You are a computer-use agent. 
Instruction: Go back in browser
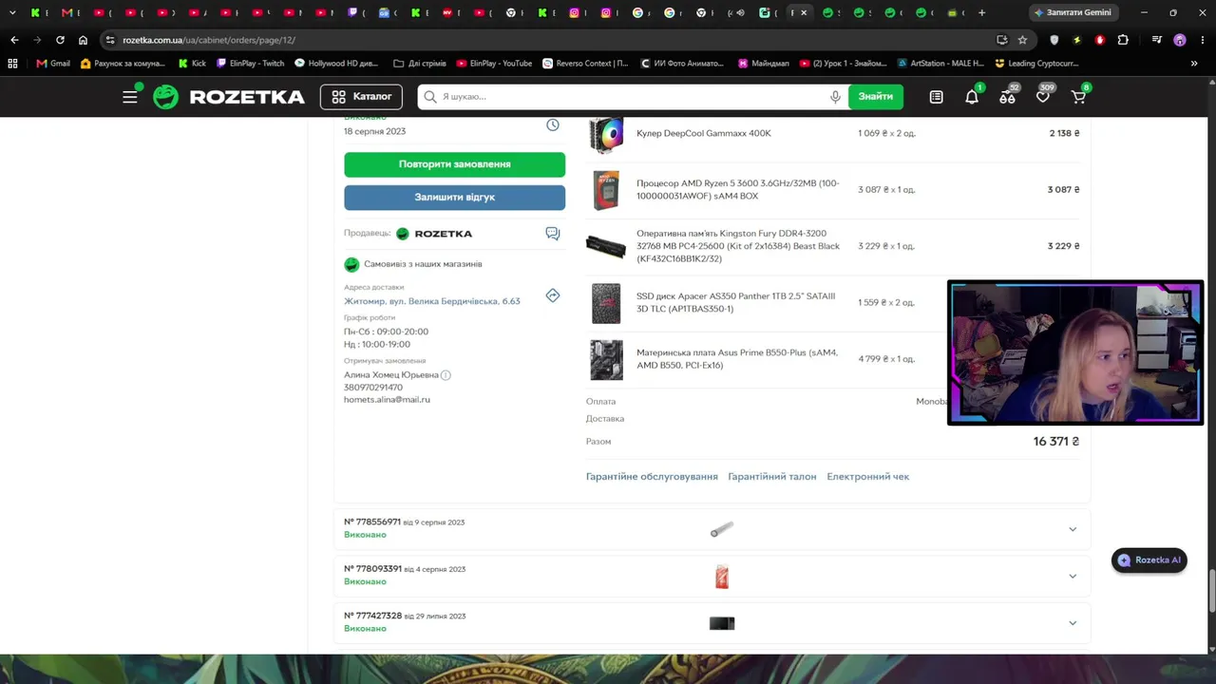pos(14,40)
